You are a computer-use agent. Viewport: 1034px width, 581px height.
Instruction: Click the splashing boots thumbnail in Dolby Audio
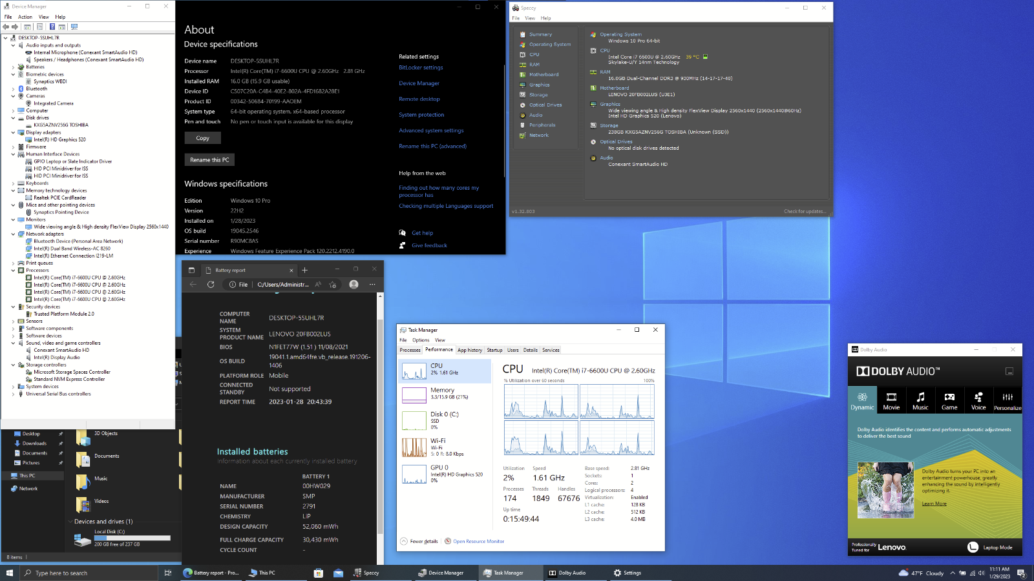(885, 490)
